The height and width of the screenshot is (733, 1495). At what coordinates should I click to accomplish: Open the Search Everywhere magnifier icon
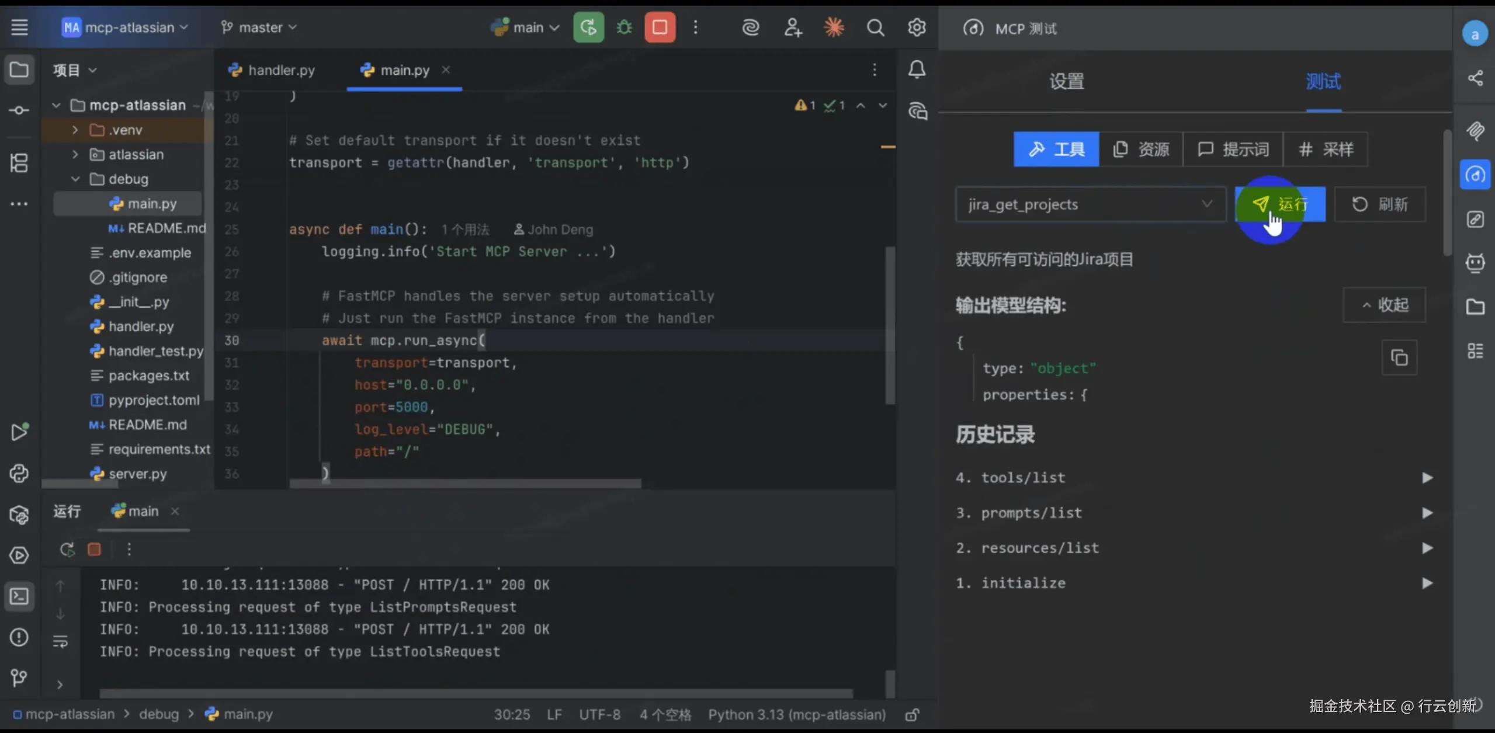click(x=875, y=27)
